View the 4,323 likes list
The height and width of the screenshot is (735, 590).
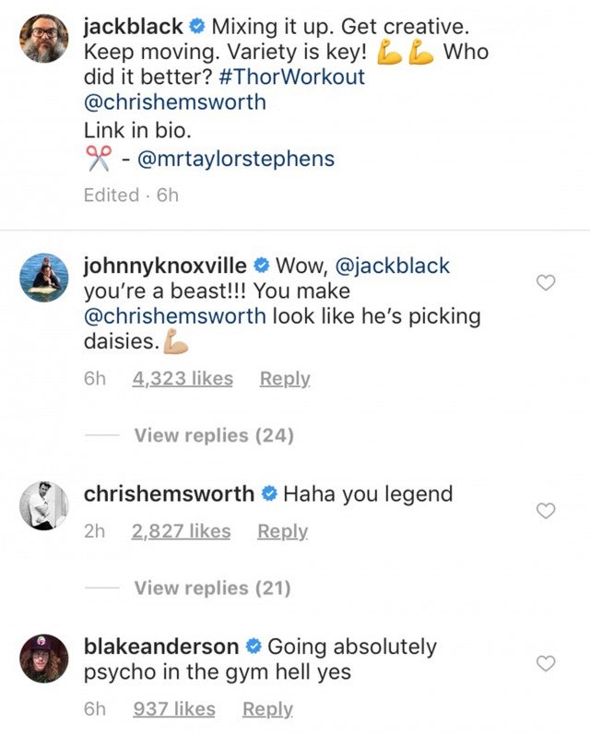coord(183,378)
